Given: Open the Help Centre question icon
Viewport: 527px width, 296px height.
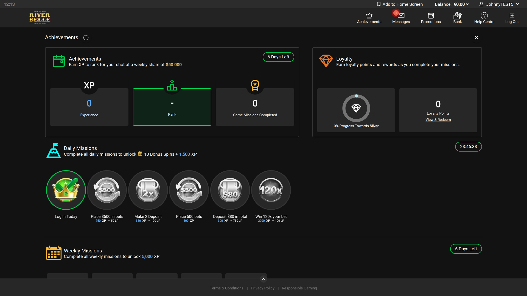Looking at the screenshot, I should coord(484,16).
